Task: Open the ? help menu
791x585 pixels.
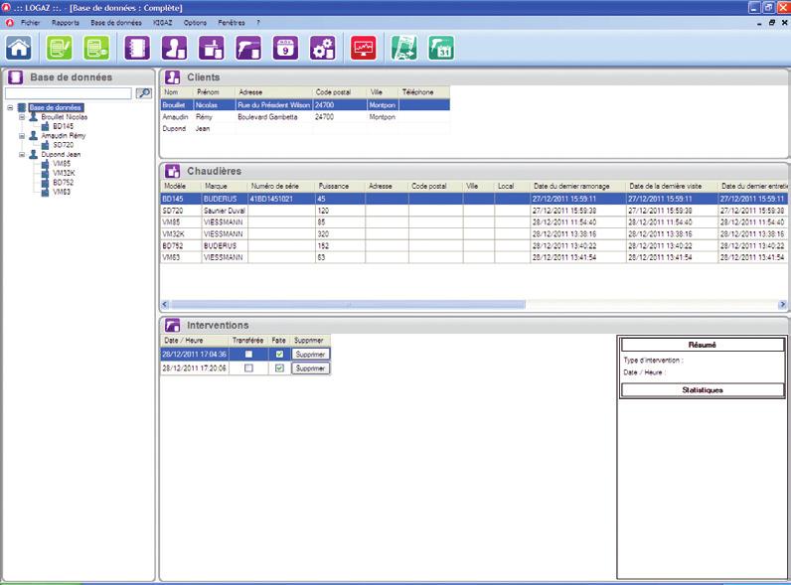Action: 258,23
